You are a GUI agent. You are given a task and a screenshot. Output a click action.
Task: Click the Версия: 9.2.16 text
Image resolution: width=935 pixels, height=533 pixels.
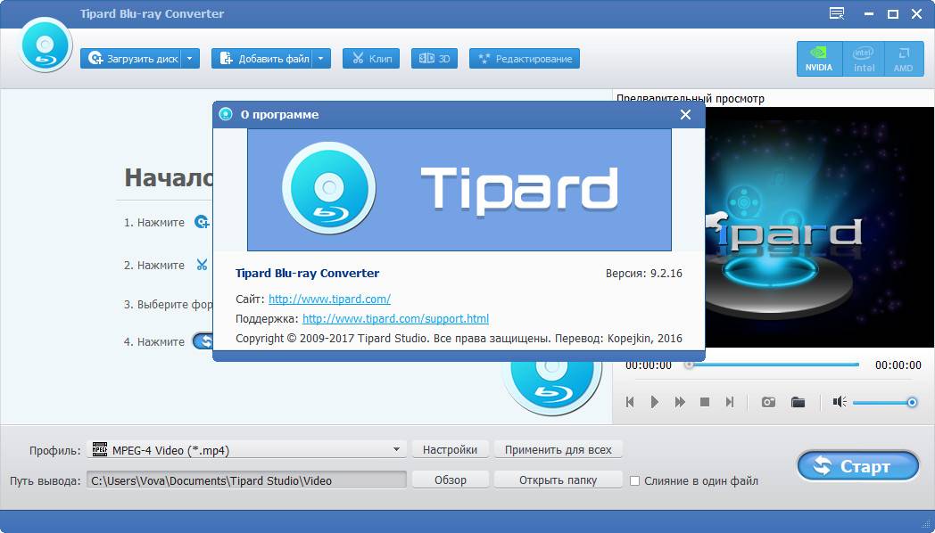pyautogui.click(x=644, y=274)
